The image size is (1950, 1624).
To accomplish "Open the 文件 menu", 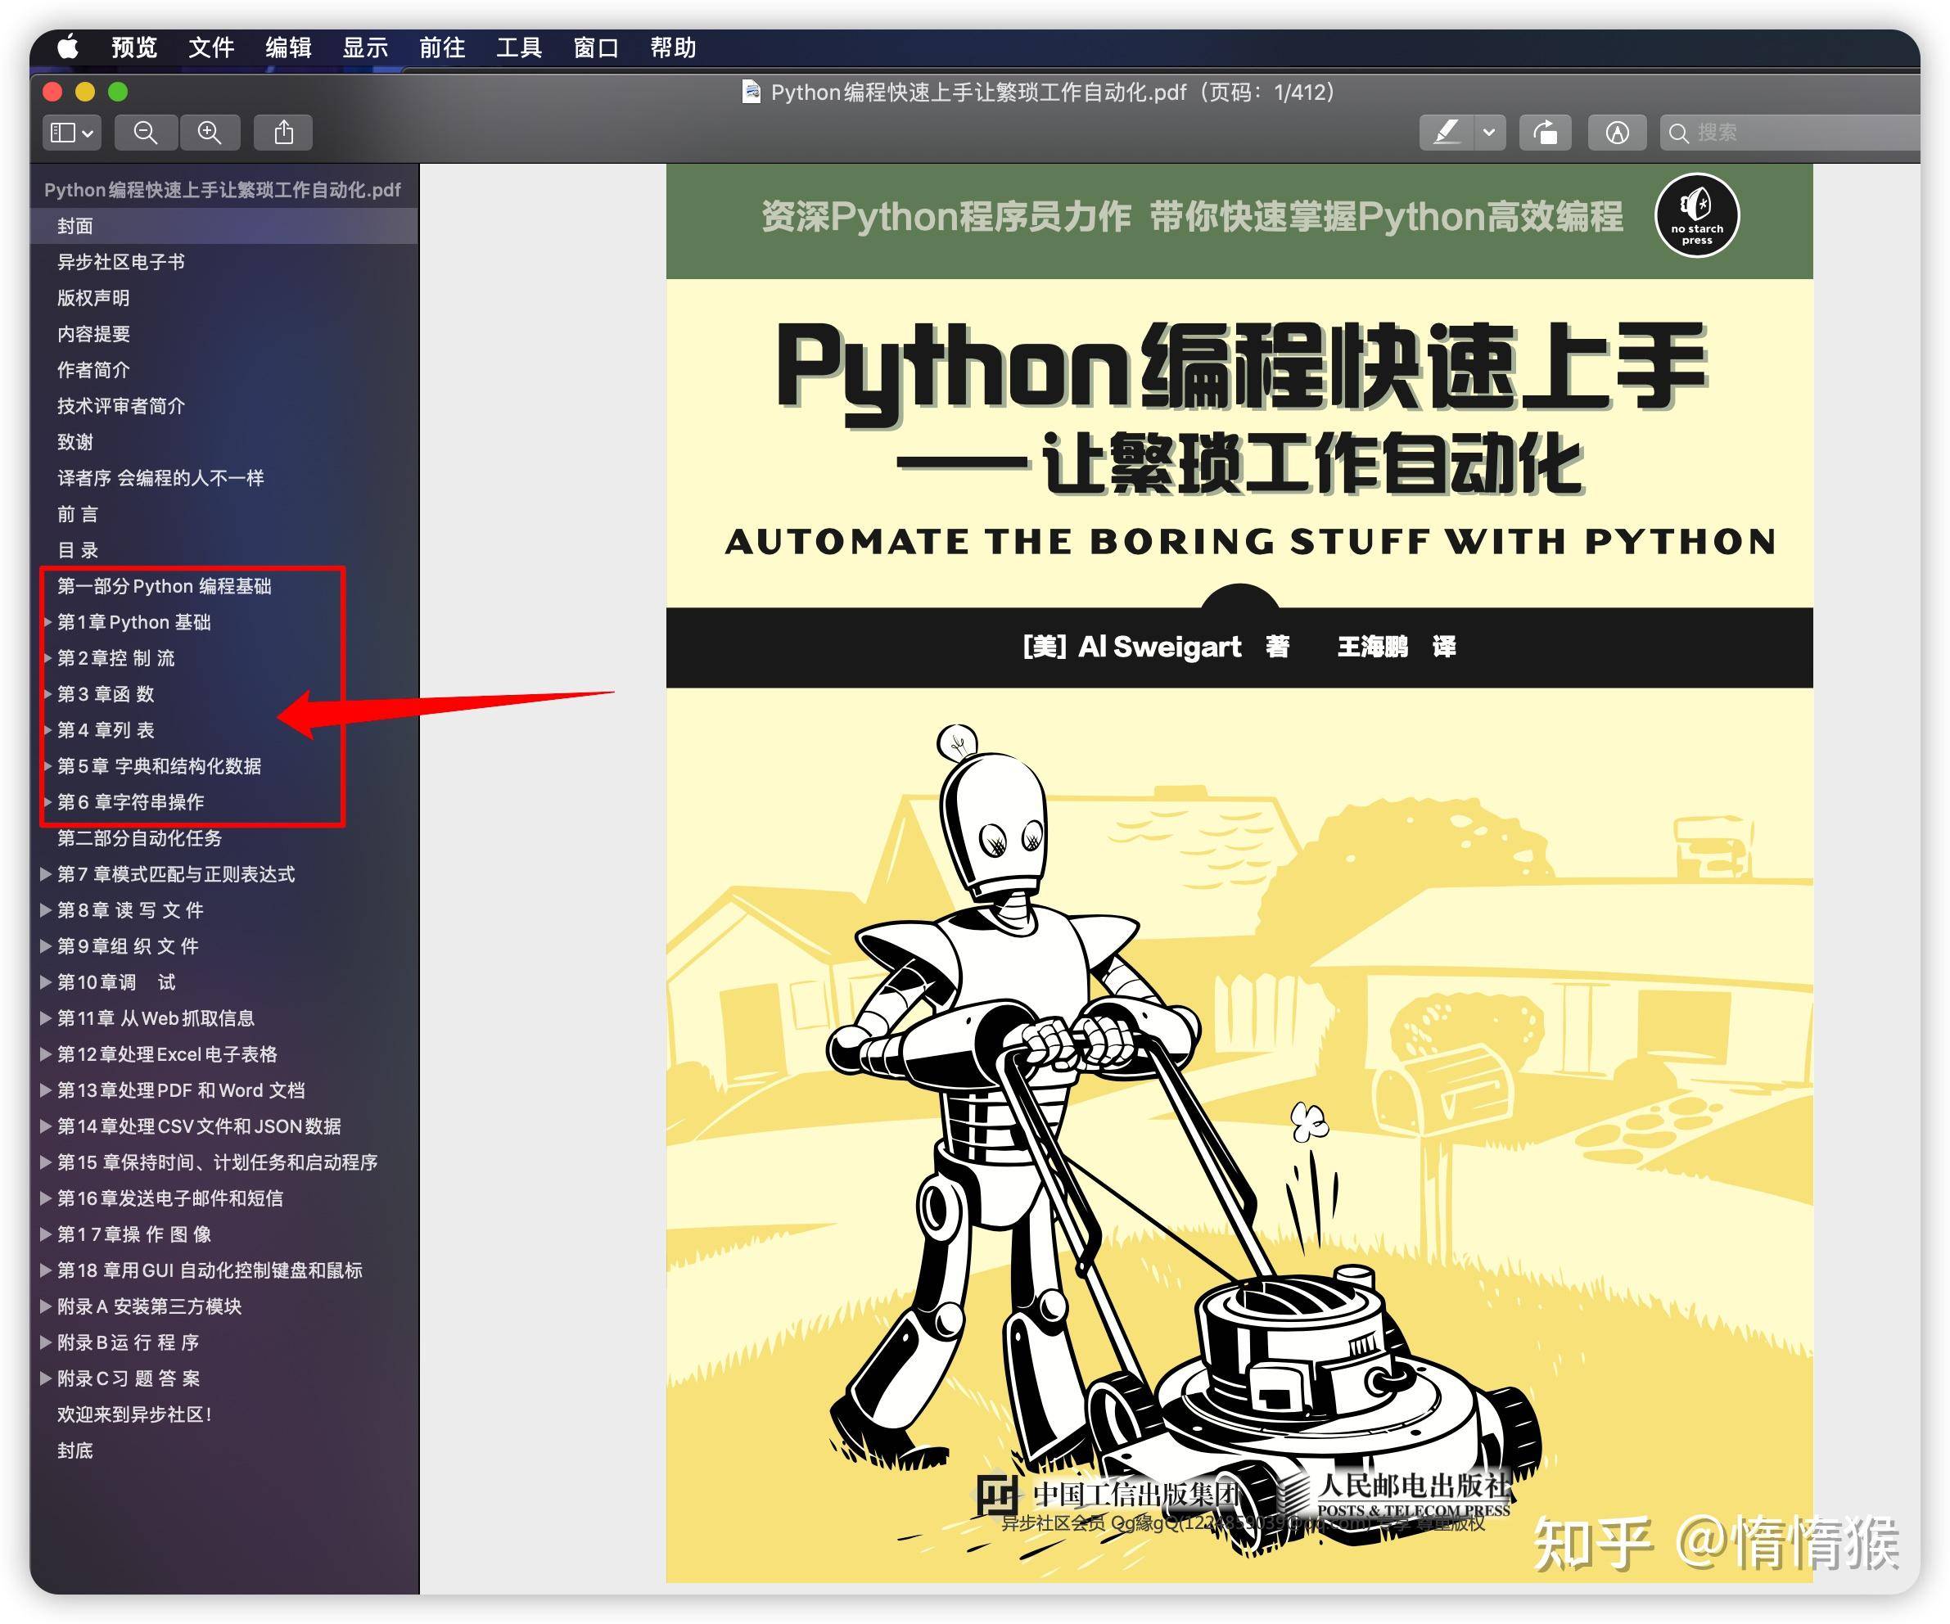I will click(x=212, y=47).
